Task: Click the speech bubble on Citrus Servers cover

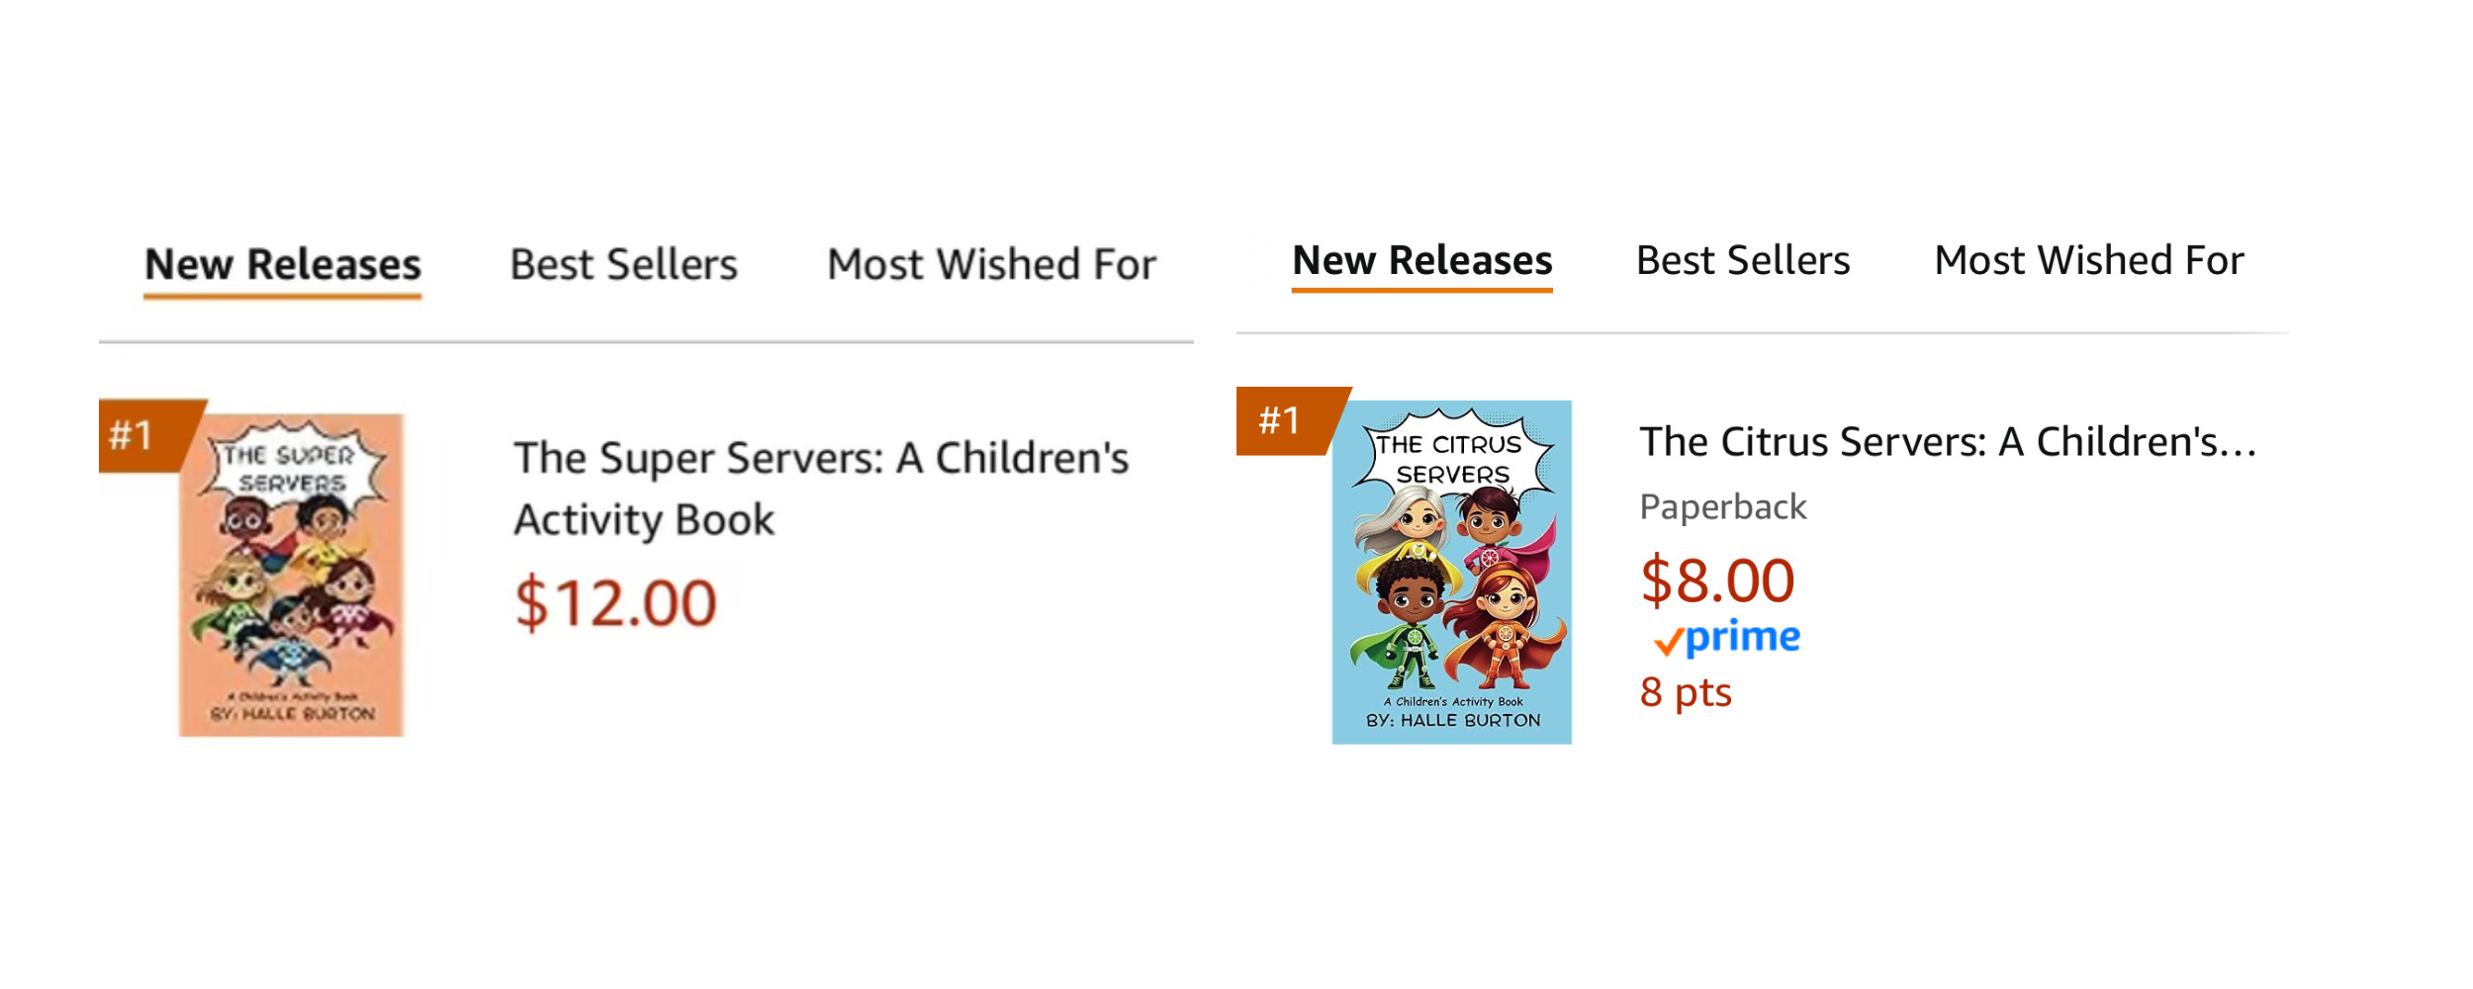Action: click(1451, 457)
